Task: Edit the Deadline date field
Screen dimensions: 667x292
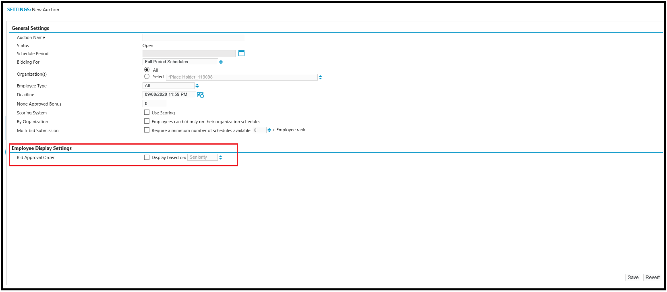Action: pos(169,95)
